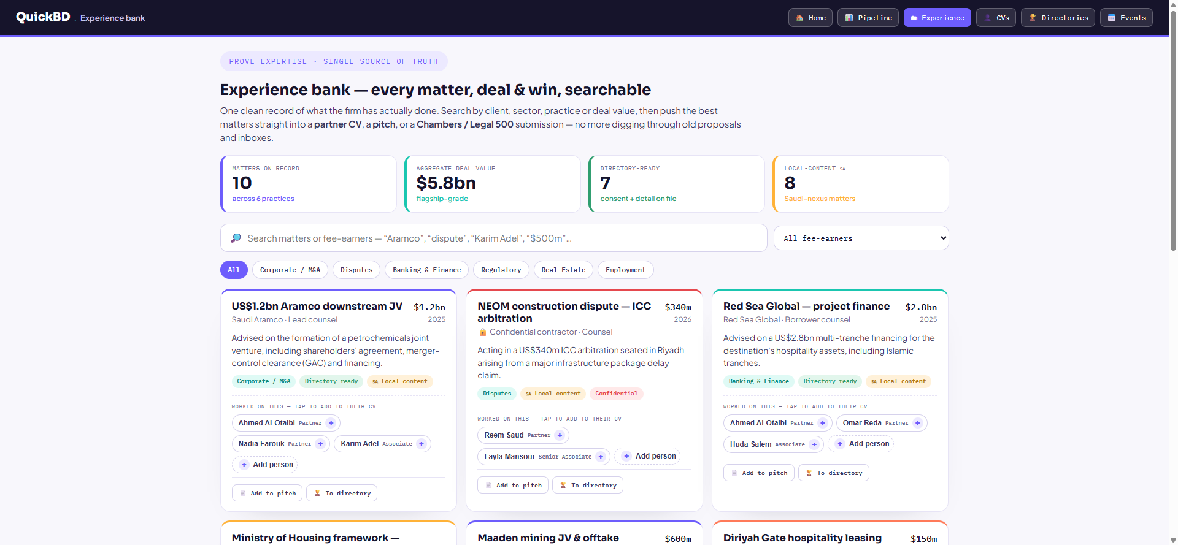Click the vertical page scrollbar
The image size is (1178, 545).
coord(1173,130)
